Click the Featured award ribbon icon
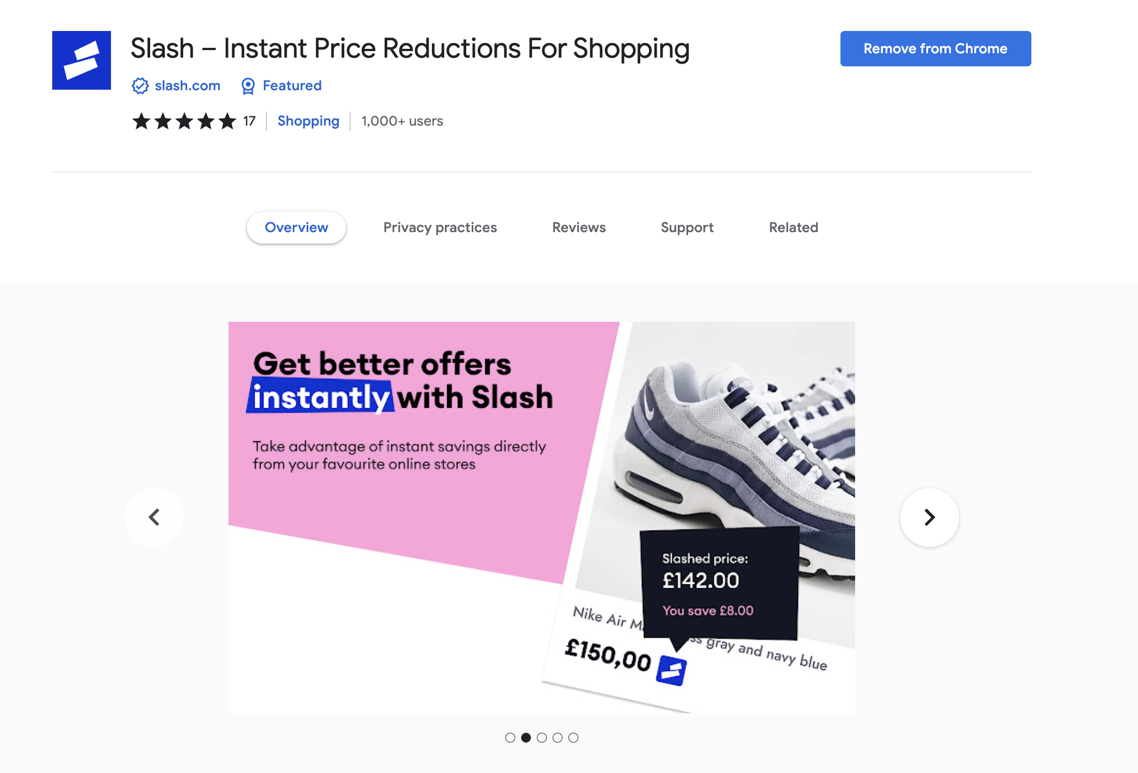This screenshot has height=773, width=1138. click(248, 86)
